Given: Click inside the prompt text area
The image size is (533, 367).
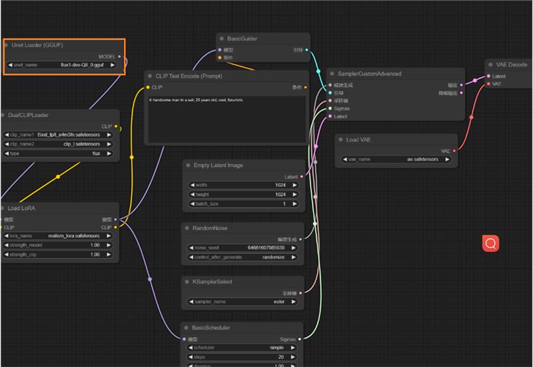Looking at the screenshot, I should [x=227, y=119].
